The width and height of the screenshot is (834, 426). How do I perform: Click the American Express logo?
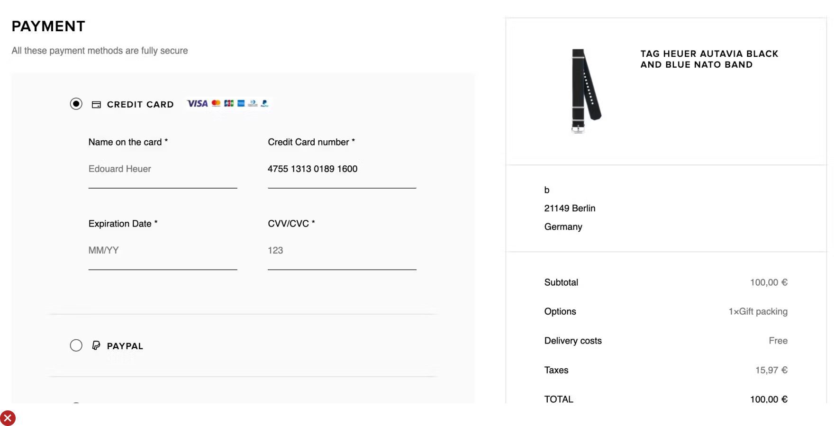(x=241, y=103)
